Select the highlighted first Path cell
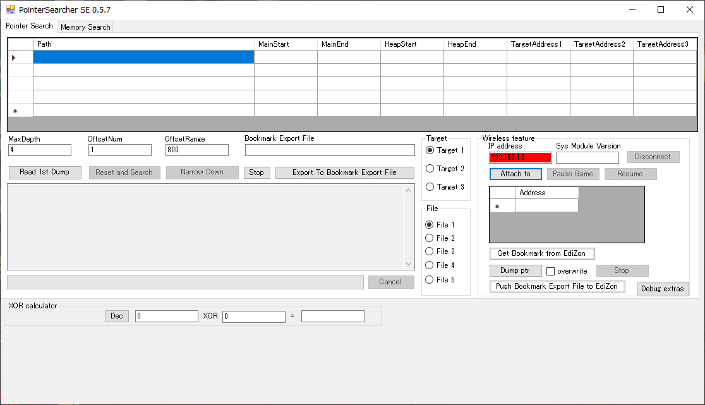705x405 pixels. click(144, 57)
